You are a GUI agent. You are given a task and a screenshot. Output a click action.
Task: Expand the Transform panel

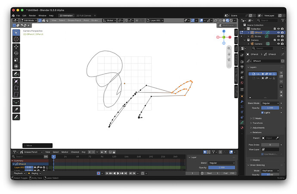[257, 123]
